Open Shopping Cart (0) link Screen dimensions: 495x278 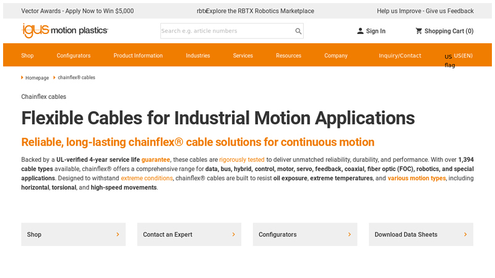pyautogui.click(x=449, y=31)
